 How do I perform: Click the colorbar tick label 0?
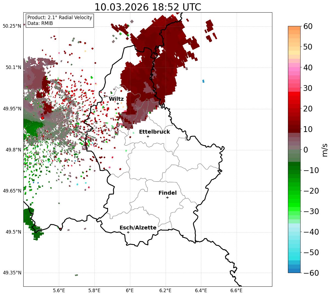(305, 150)
